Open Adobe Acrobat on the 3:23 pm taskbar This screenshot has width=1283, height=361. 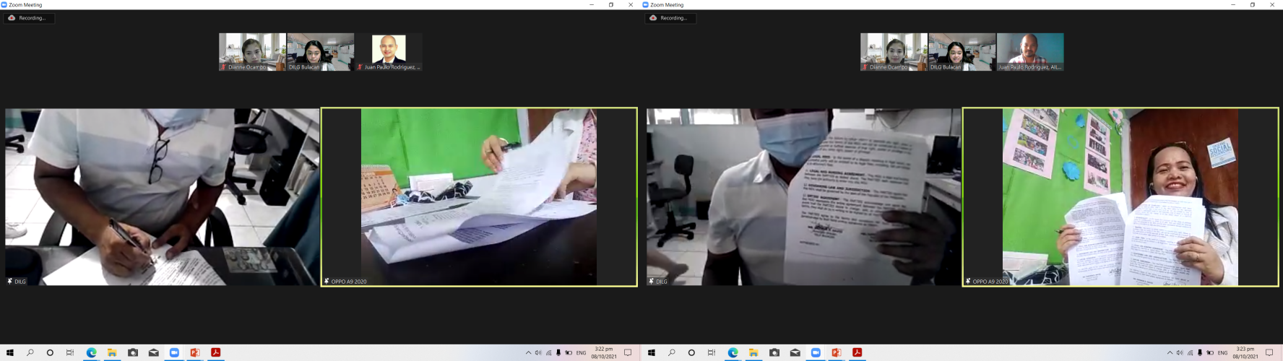point(857,353)
